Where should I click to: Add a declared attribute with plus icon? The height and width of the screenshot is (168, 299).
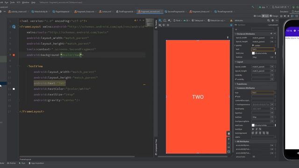(x=271, y=34)
